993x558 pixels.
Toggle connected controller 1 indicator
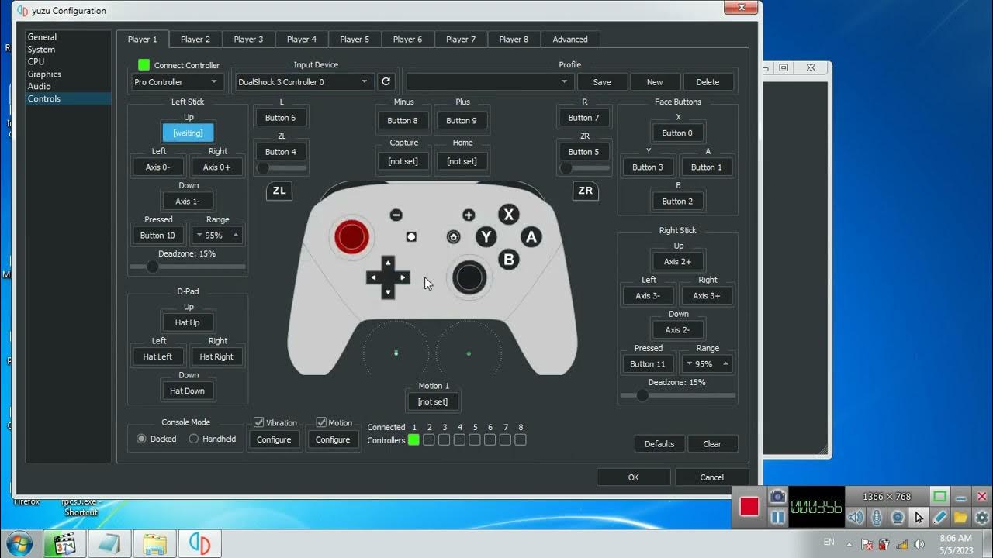click(x=413, y=439)
